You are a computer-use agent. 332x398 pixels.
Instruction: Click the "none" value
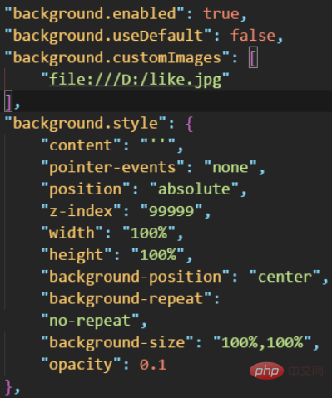(x=230, y=167)
